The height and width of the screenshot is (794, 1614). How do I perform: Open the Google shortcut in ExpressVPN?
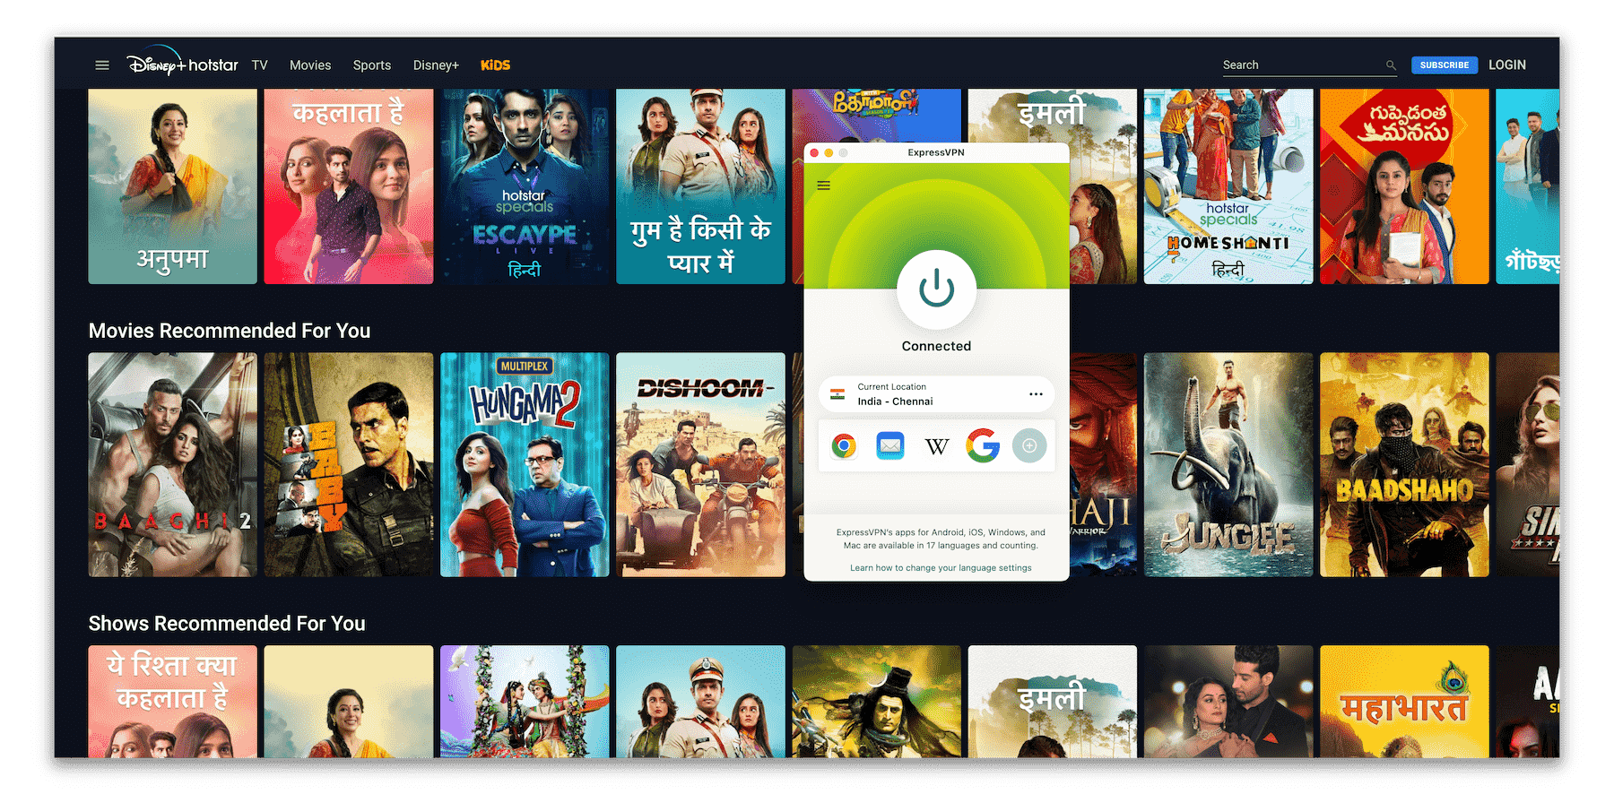pos(983,445)
